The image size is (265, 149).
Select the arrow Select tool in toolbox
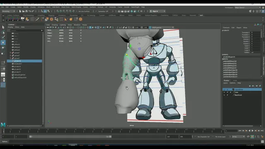(x=3, y=27)
